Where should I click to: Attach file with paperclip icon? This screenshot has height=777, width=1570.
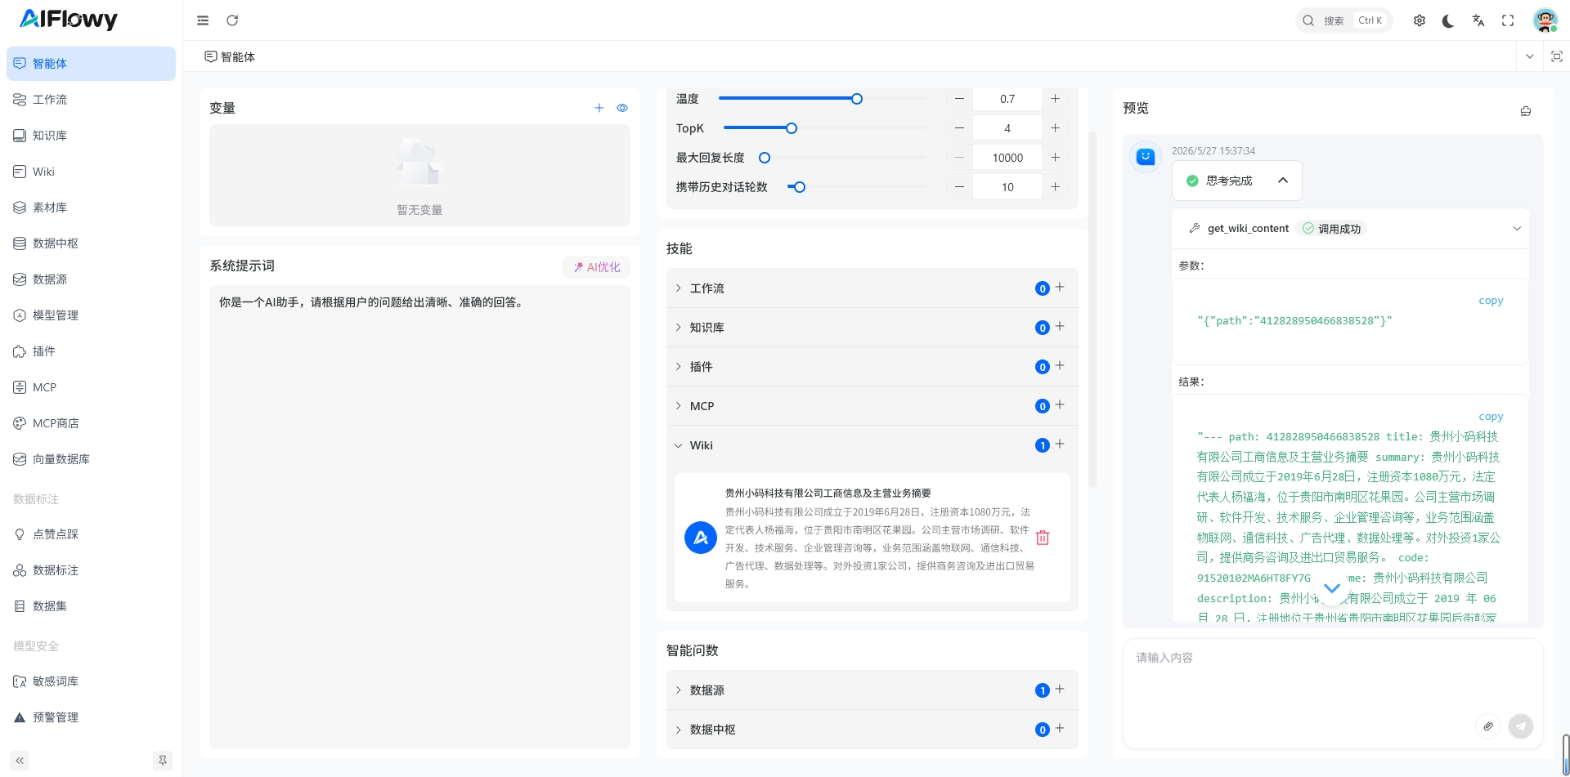click(1488, 726)
